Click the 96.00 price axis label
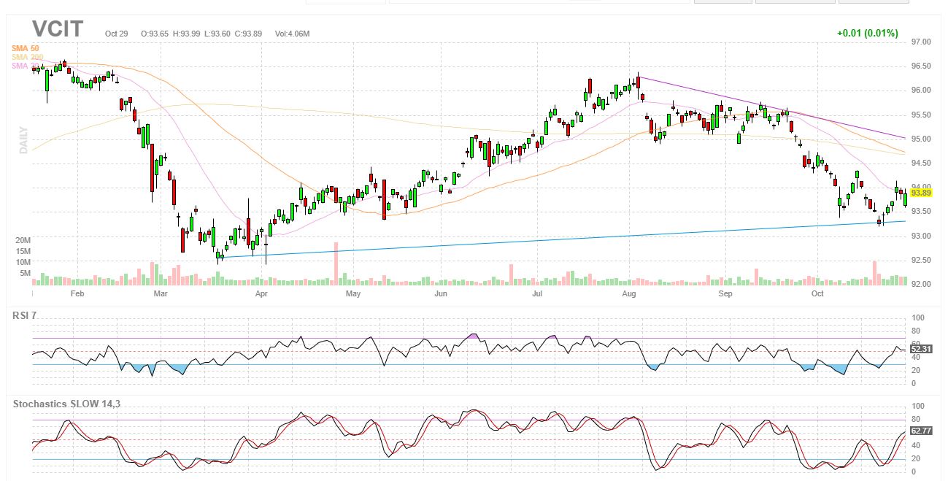Viewport: 948px width, 481px height. coord(921,91)
